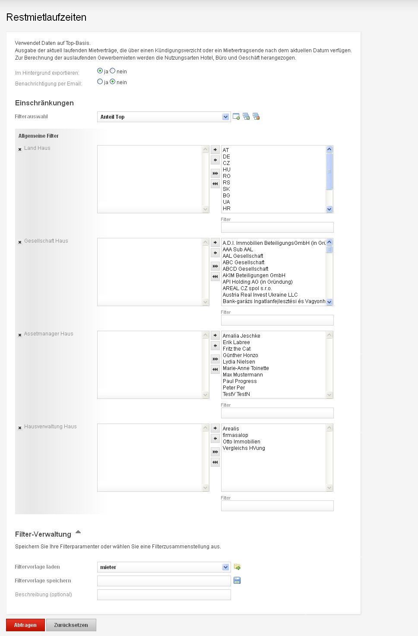Remove the Land Haus filter with x icon
This screenshot has height=636, width=418.
[x=20, y=149]
